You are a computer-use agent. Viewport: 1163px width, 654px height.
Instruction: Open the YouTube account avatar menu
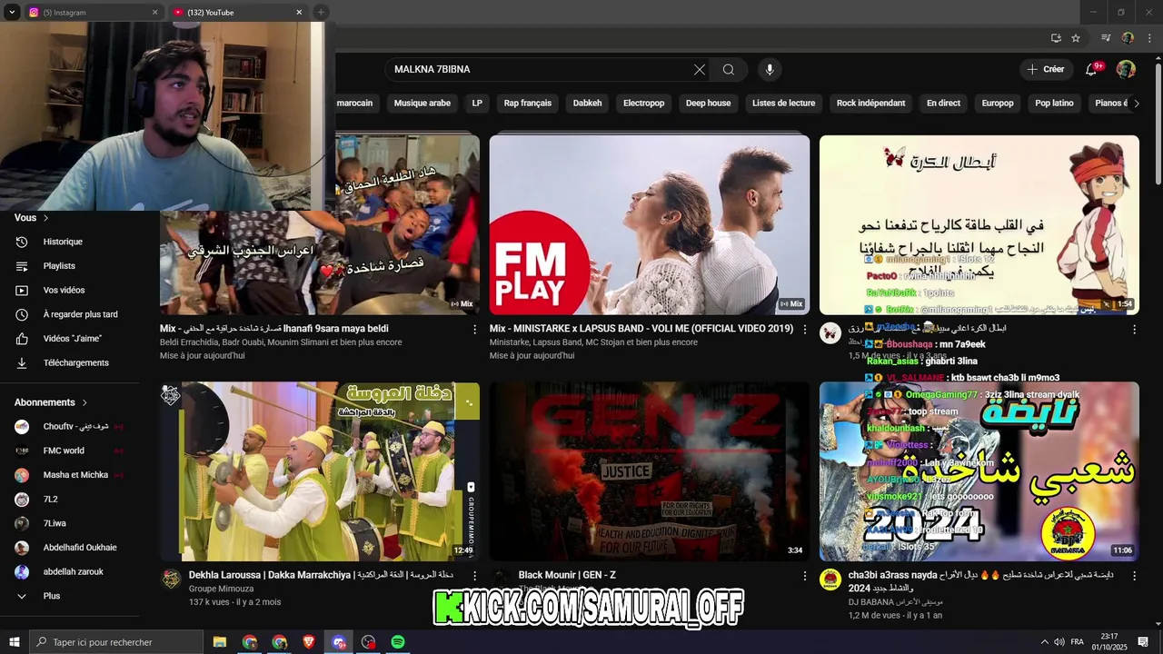pyautogui.click(x=1126, y=69)
